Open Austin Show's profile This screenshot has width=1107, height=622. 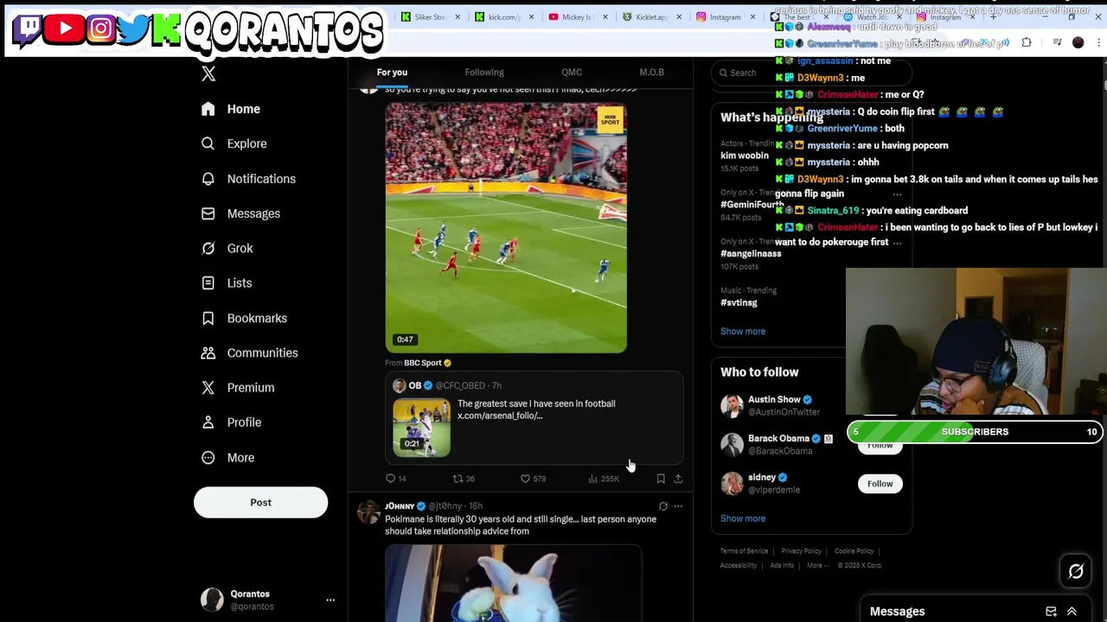coord(774,400)
